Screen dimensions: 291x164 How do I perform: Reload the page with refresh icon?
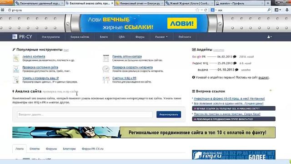(x=206, y=10)
